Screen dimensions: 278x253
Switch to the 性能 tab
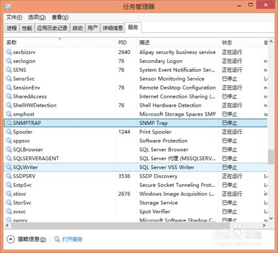pyautogui.click(x=27, y=28)
